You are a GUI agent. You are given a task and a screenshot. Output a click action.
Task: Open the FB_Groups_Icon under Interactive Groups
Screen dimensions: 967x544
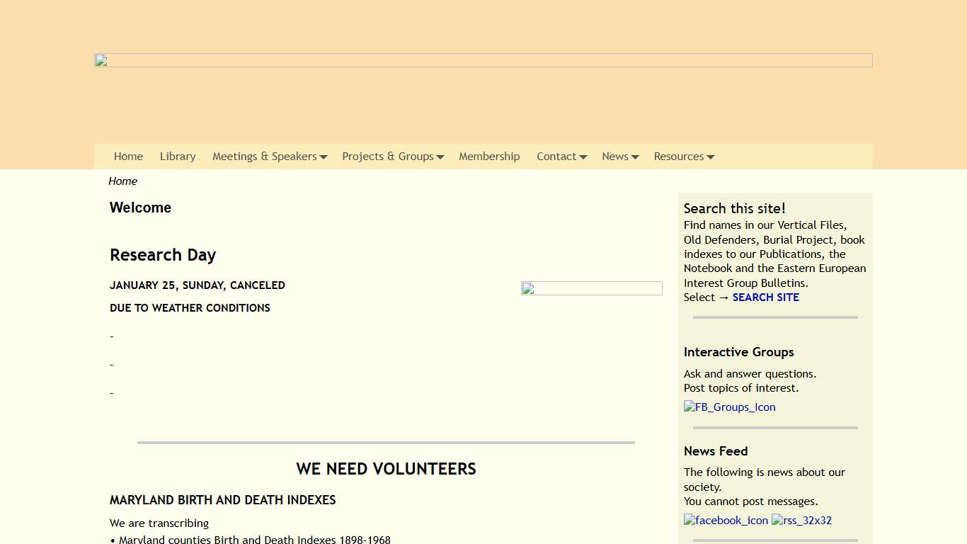pos(729,407)
